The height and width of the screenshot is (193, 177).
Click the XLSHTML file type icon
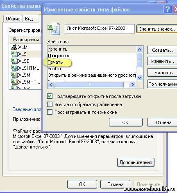(14, 68)
